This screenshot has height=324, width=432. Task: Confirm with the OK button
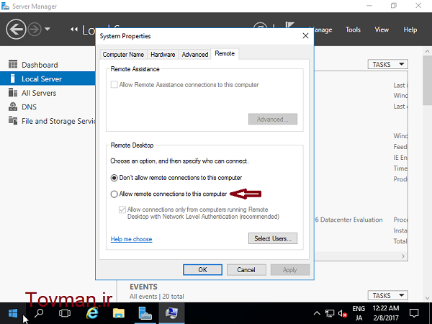(202, 270)
